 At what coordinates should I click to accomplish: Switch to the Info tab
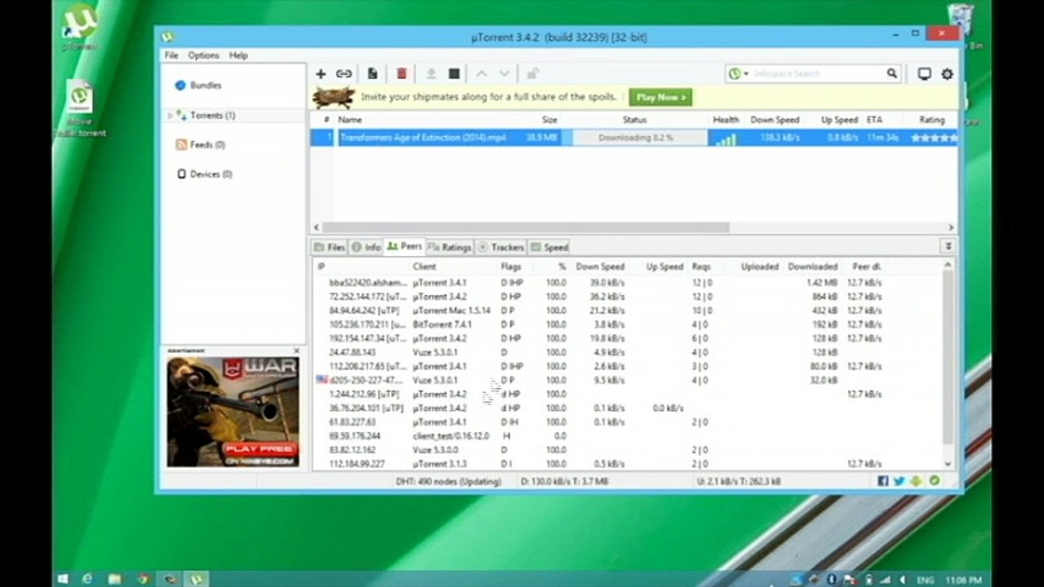point(367,247)
